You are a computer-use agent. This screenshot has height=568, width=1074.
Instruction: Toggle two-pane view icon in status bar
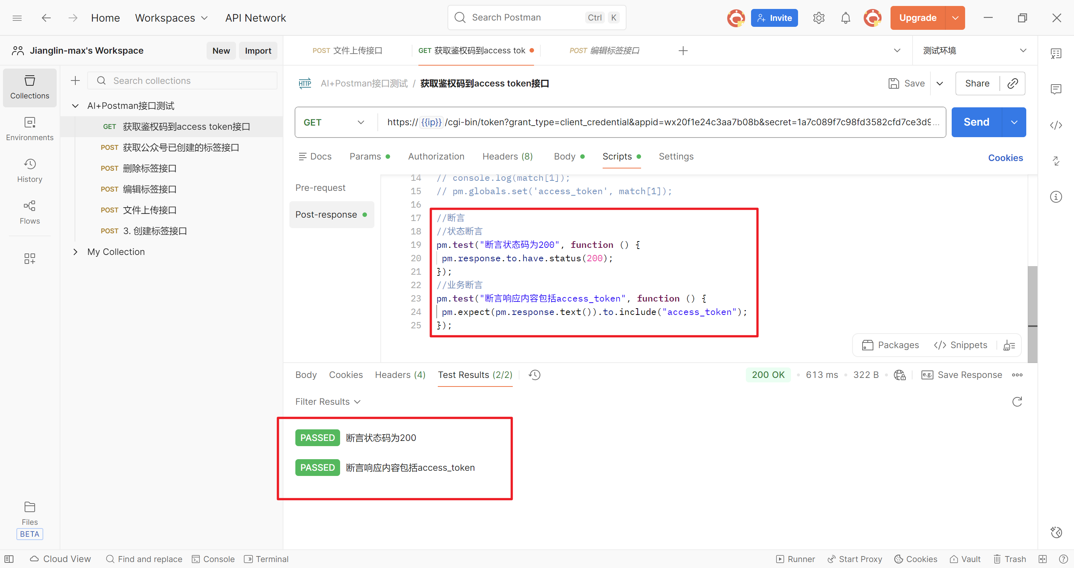pos(1043,559)
